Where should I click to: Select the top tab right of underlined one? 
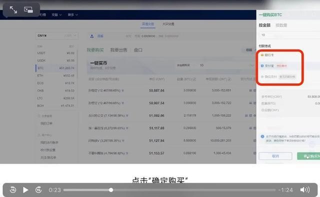[168, 24]
